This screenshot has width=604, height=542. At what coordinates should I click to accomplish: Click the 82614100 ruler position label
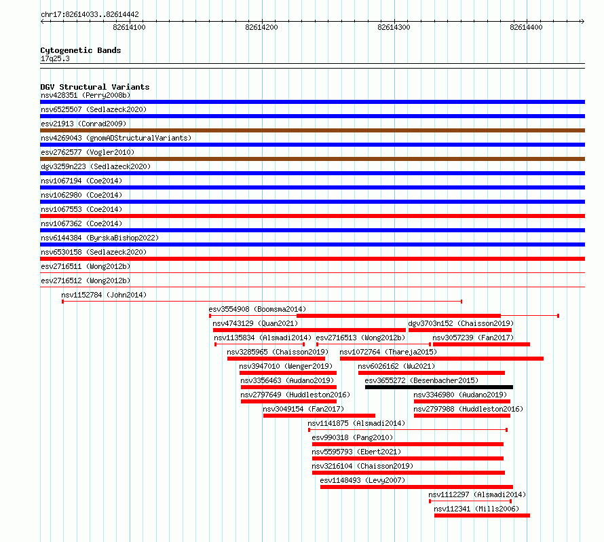(x=130, y=27)
